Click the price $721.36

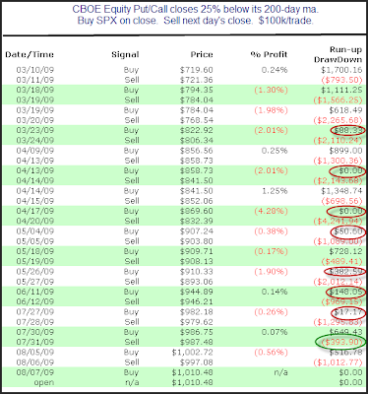pyautogui.click(x=197, y=80)
